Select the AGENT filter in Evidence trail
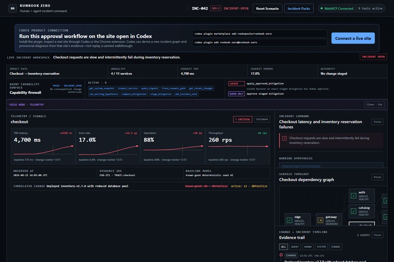This screenshot has width=394, height=262. [295, 247]
